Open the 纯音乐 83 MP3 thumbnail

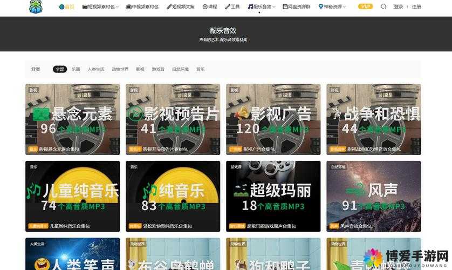coord(173,196)
